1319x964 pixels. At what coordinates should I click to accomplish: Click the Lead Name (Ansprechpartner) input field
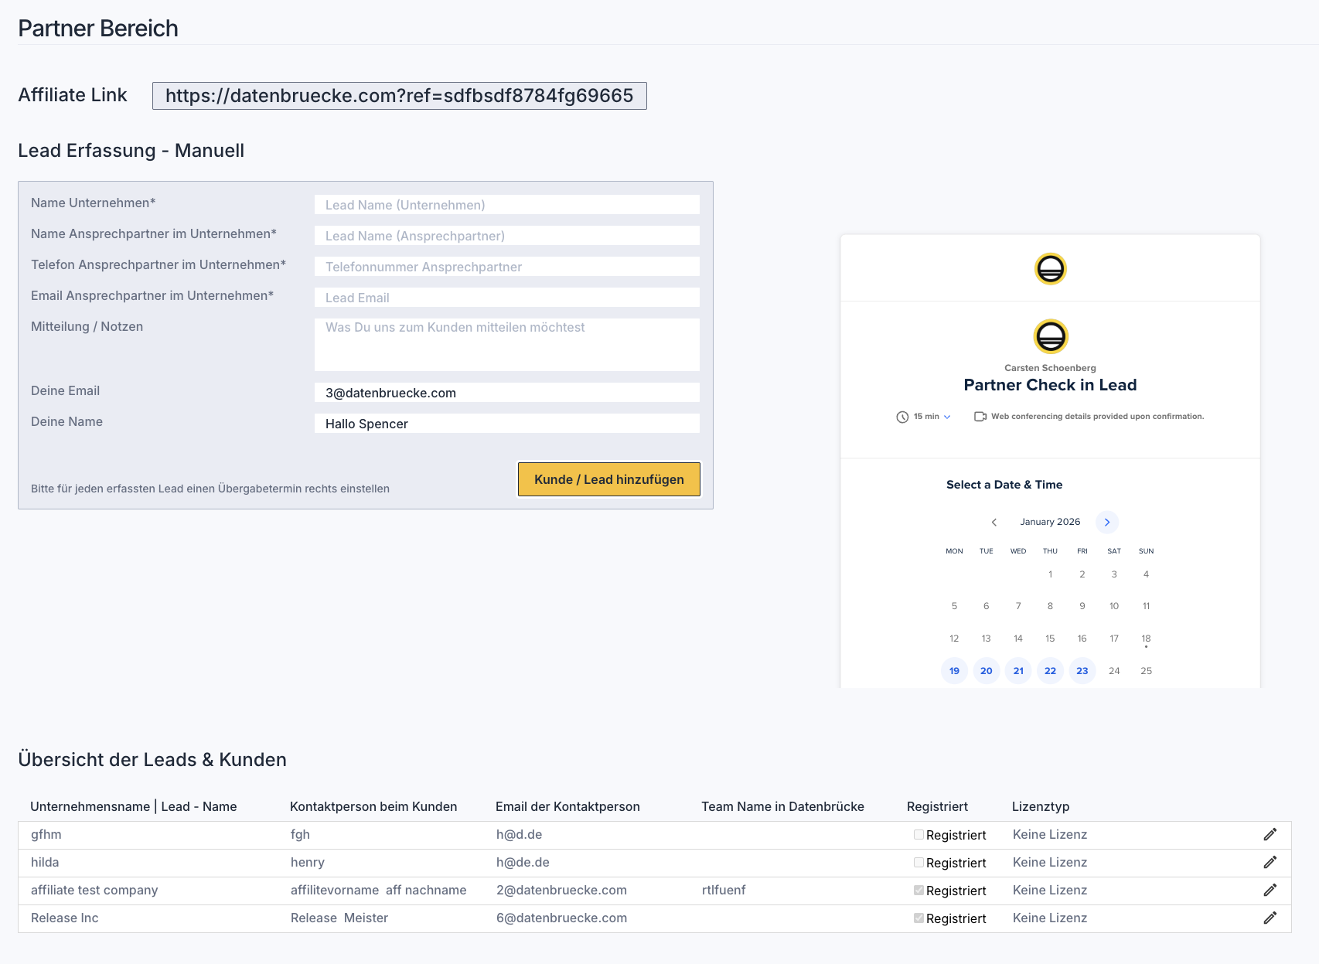coord(507,236)
